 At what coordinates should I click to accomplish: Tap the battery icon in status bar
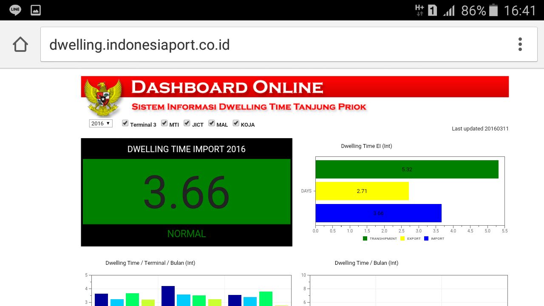493,10
